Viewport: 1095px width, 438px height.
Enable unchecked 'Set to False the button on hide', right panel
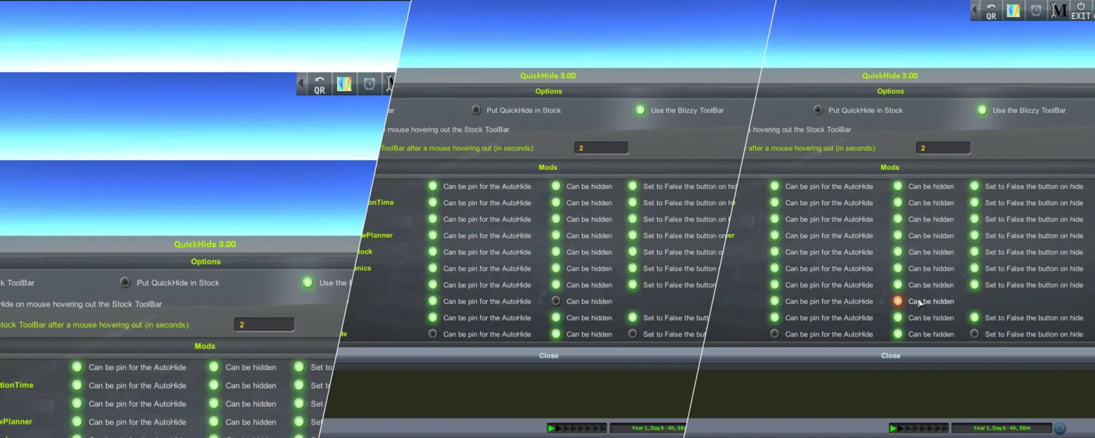click(x=975, y=334)
